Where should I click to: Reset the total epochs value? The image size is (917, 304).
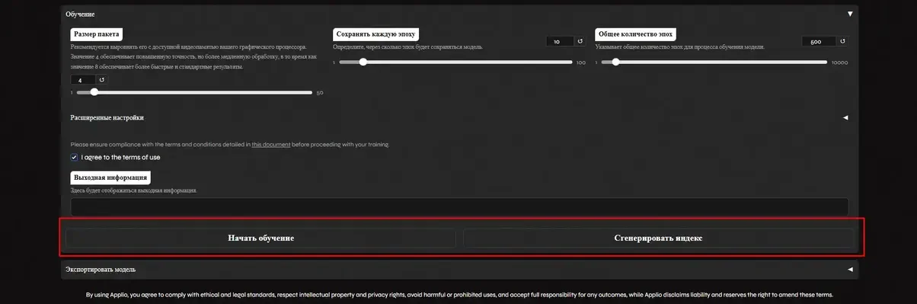point(842,41)
